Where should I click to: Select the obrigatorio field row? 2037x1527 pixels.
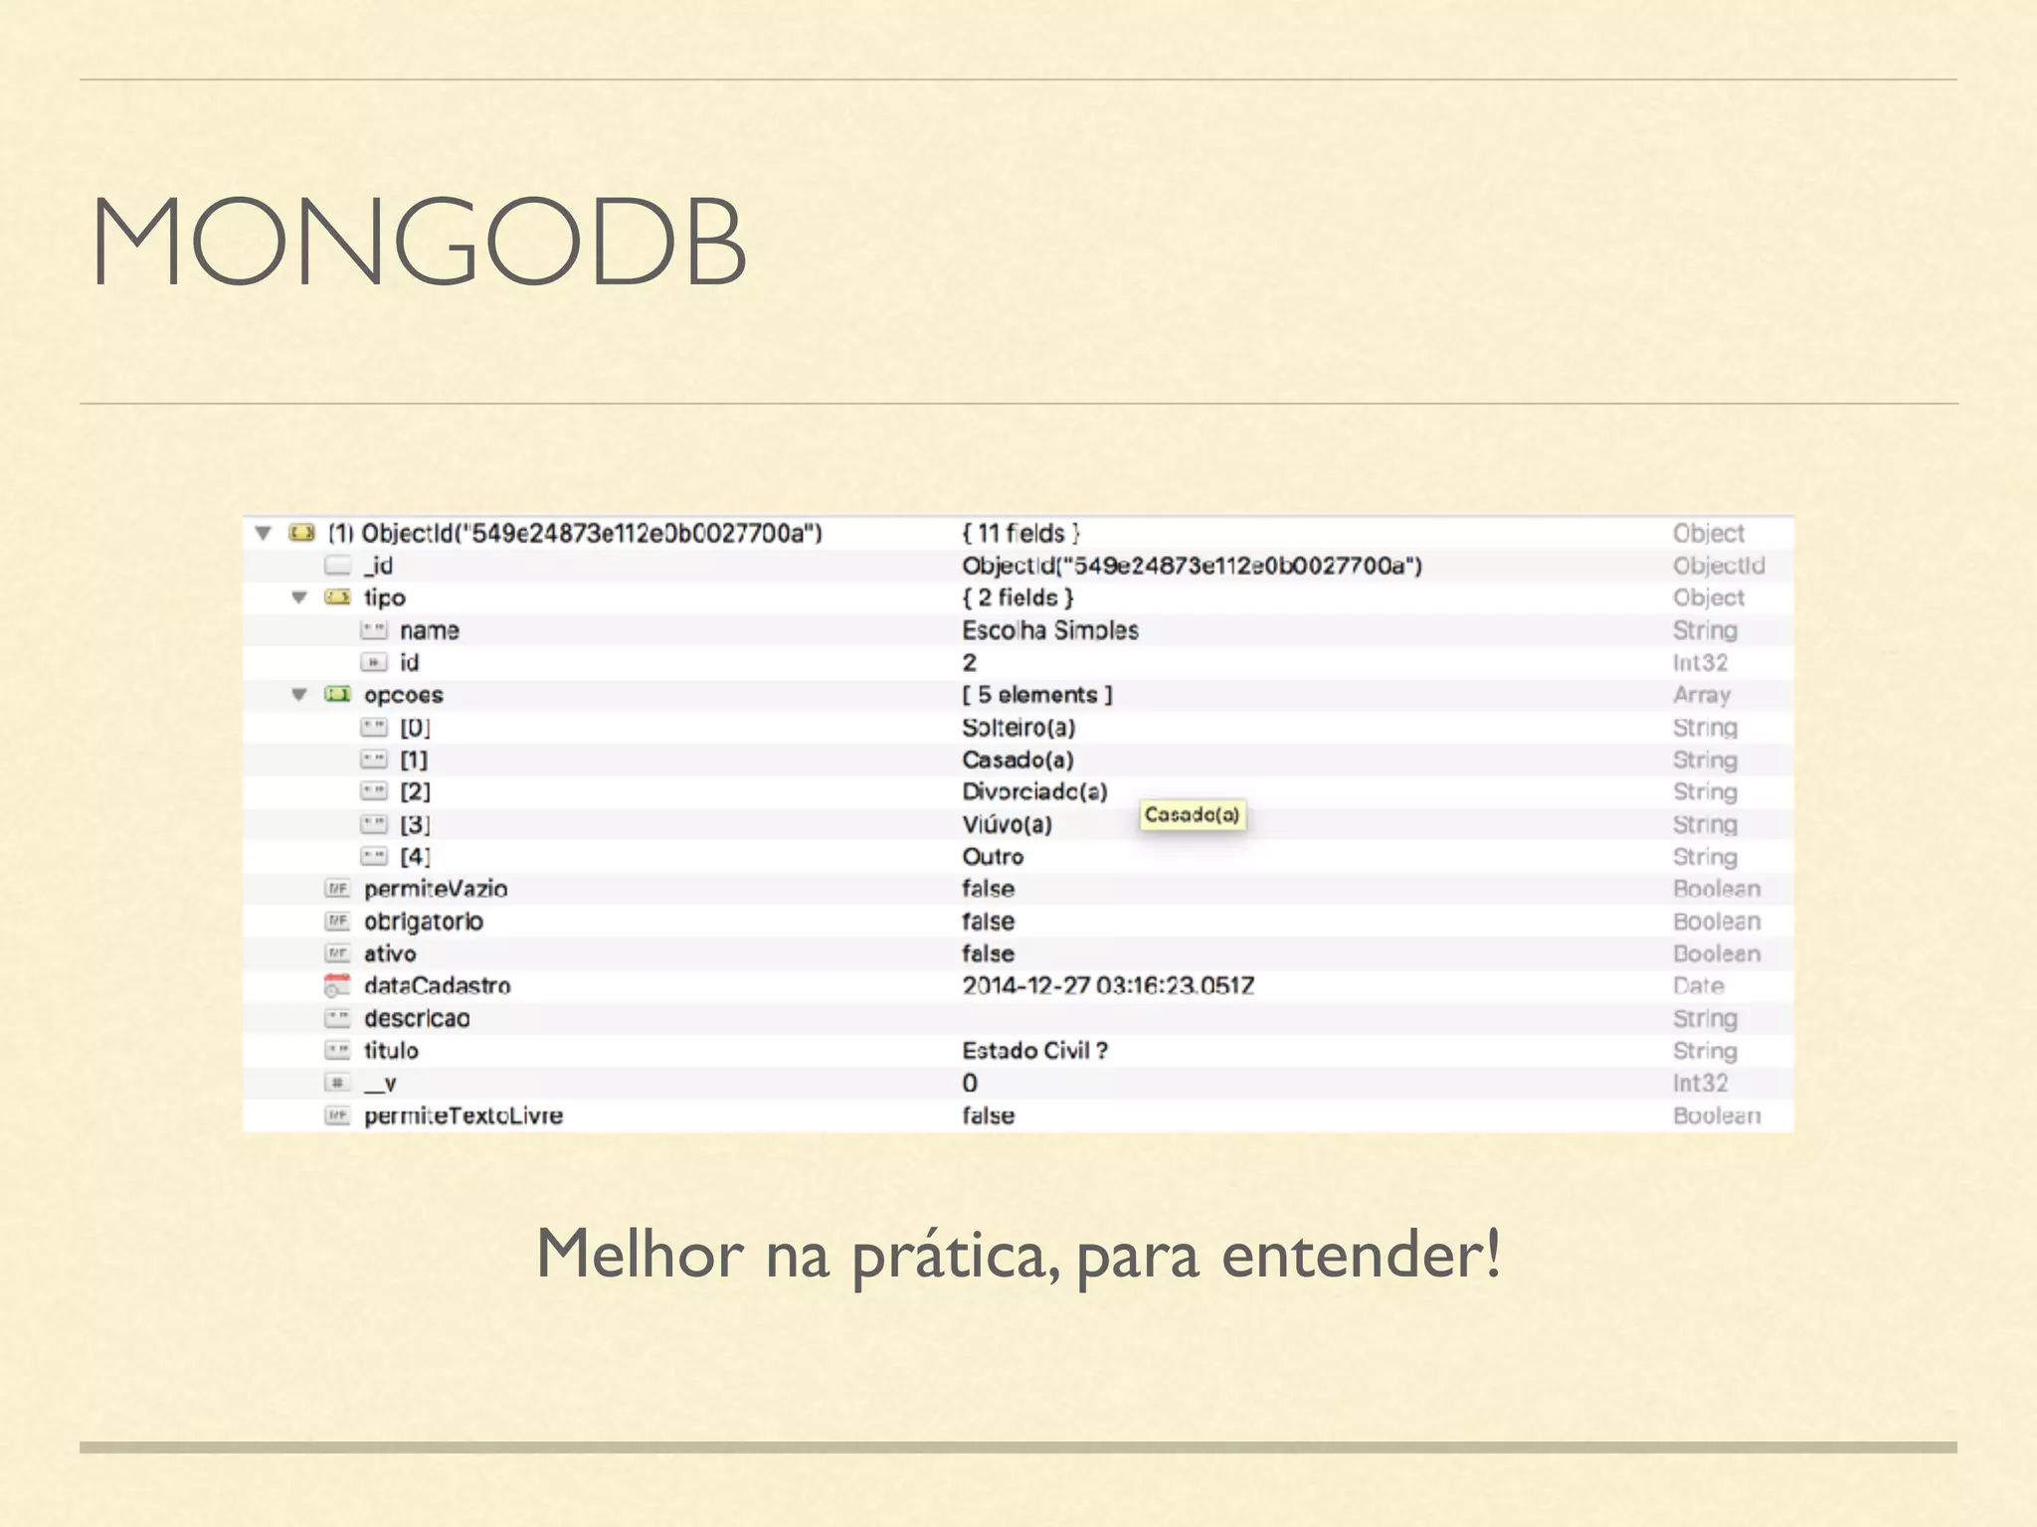coord(1018,922)
